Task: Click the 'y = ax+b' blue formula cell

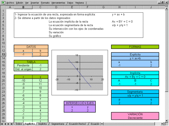Action: click(x=135, y=58)
